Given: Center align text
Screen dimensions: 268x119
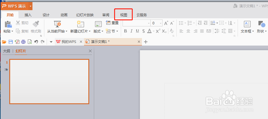Looking at the screenshot, I should [188, 31].
